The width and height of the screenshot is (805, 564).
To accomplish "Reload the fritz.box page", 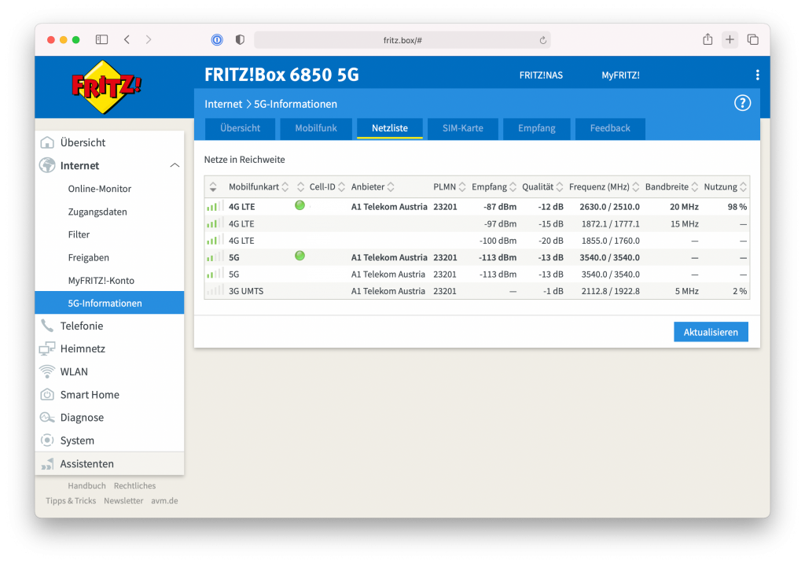I will tap(542, 40).
